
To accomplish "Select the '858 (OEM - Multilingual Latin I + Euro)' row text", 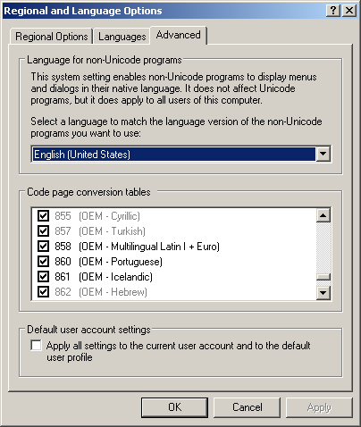I will [x=137, y=247].
